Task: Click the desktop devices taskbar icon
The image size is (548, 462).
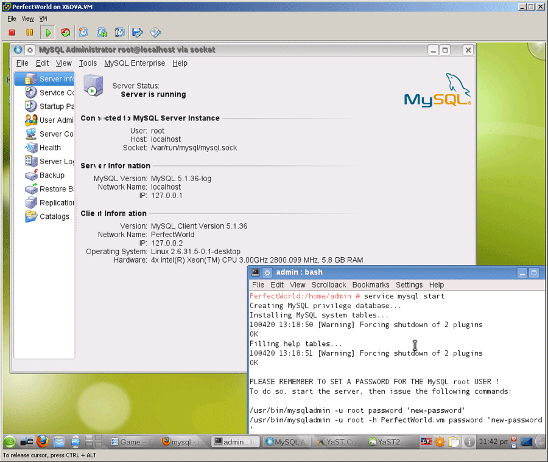Action: [26, 442]
